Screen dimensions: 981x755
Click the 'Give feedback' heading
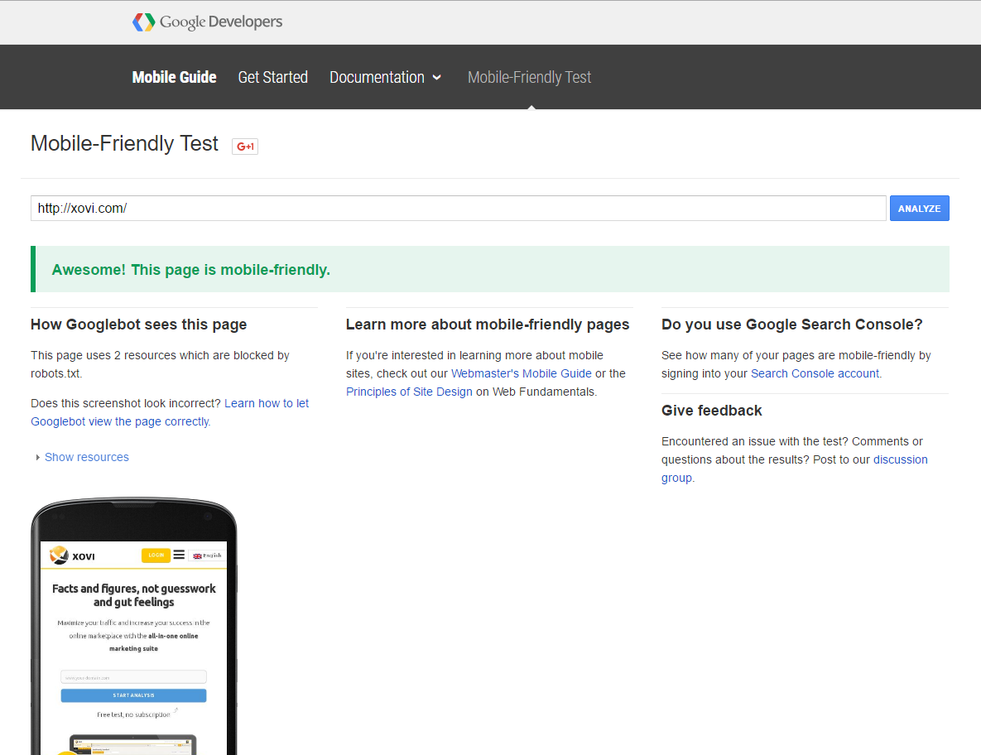pos(711,411)
